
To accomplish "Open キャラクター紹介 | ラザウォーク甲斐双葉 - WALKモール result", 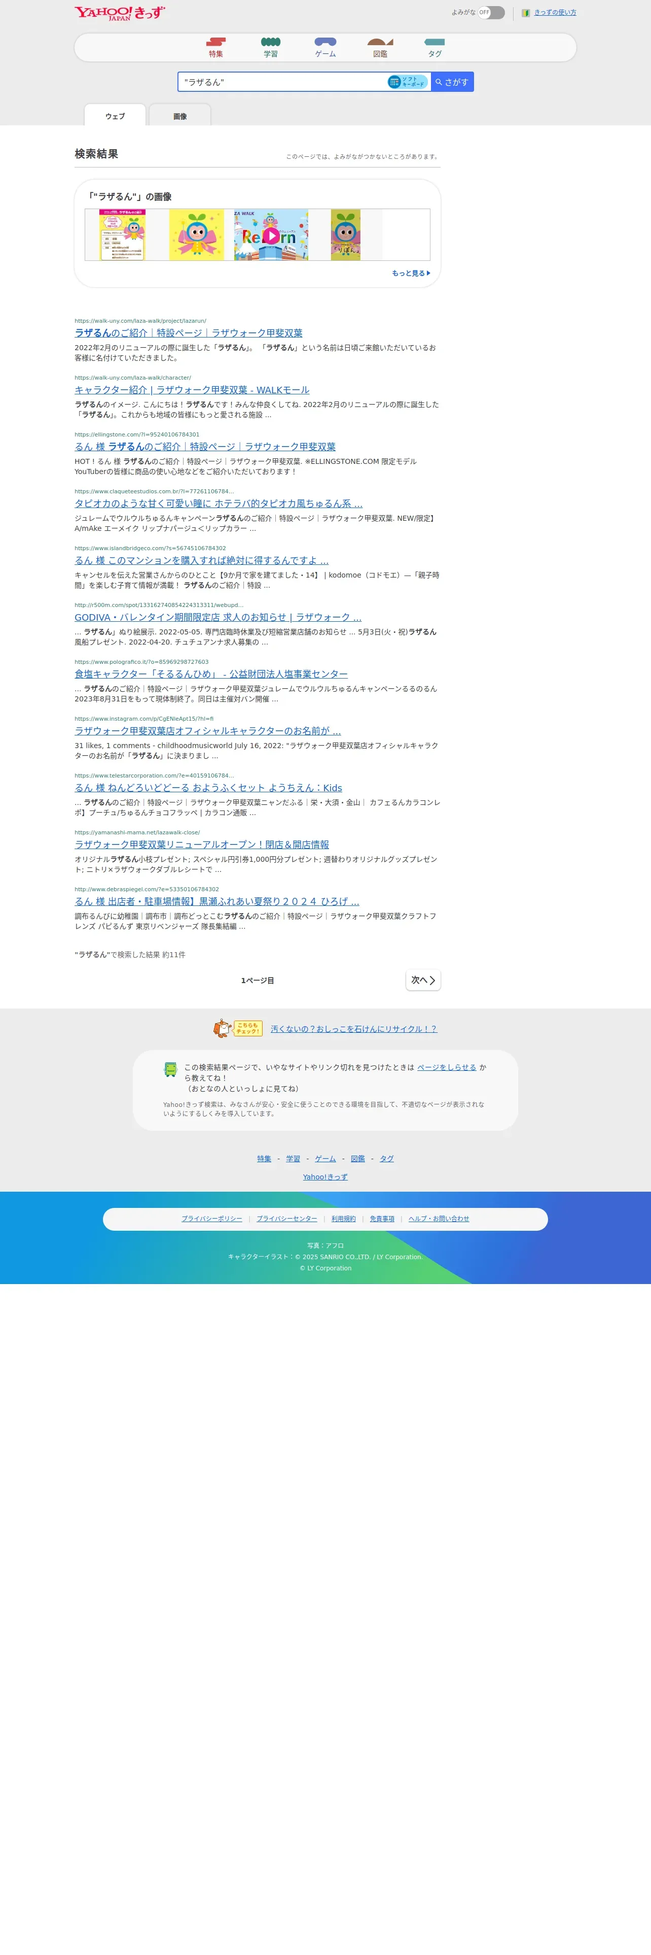I will pos(192,390).
